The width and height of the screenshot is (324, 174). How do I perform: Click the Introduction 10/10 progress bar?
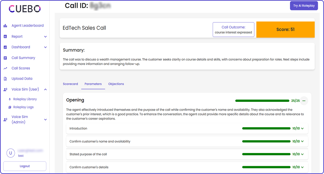(x=266, y=129)
